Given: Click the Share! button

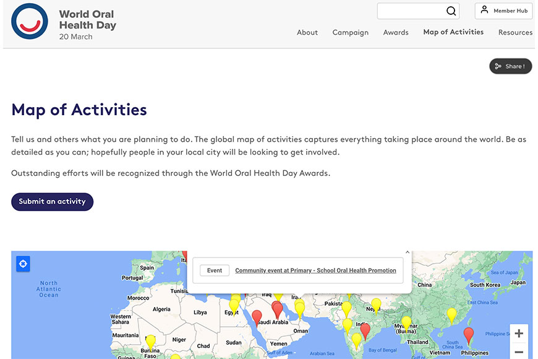Looking at the screenshot, I should pos(510,66).
